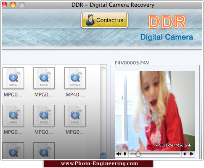Click the Contact us button
Image resolution: width=204 pixels, height=168 pixels.
tap(104, 20)
